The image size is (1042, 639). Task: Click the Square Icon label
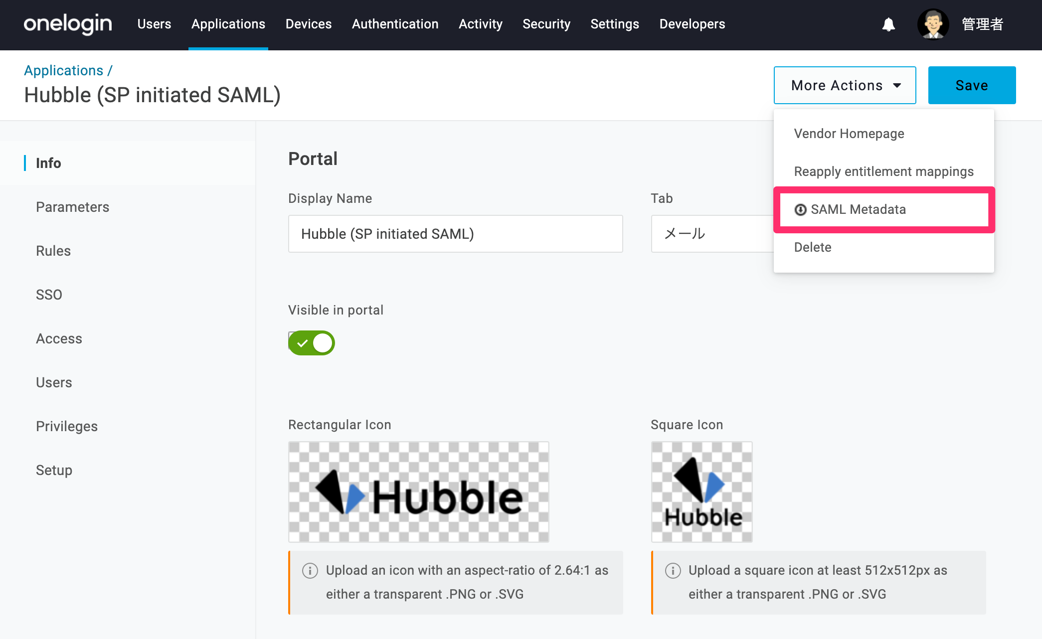click(687, 425)
